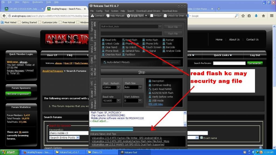Screen dimensions: 276x155
Task: Click the Connect toolbar icon
Action: pos(97,16)
